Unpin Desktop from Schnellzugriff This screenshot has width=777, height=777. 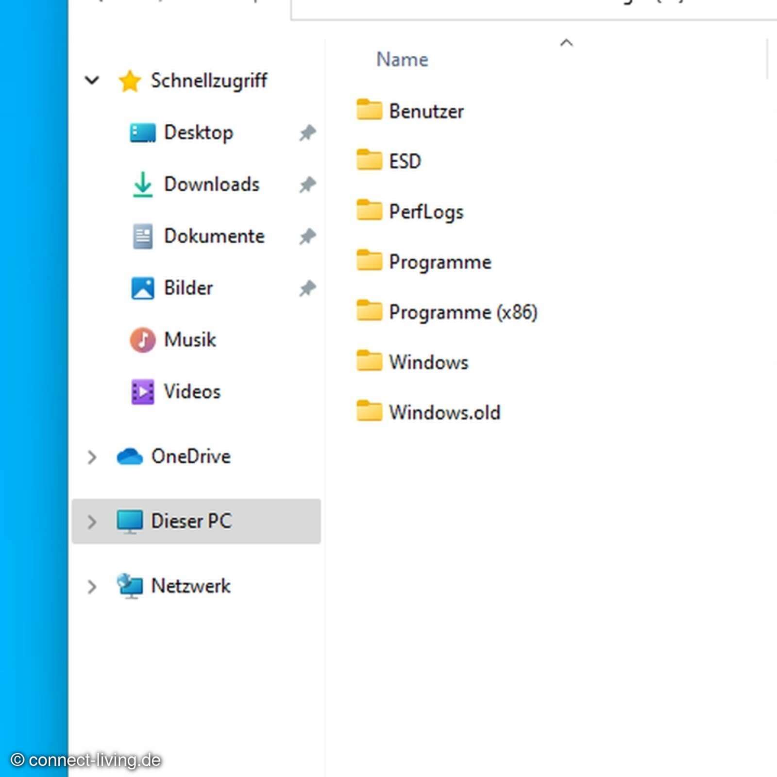tap(307, 132)
